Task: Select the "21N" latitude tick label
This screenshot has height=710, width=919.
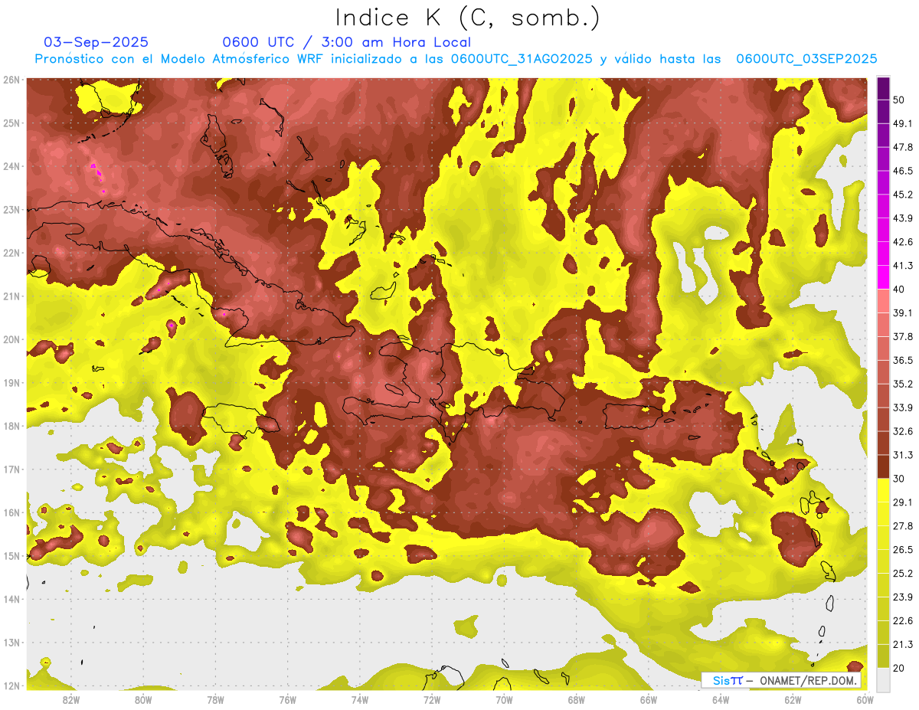Action: point(11,296)
